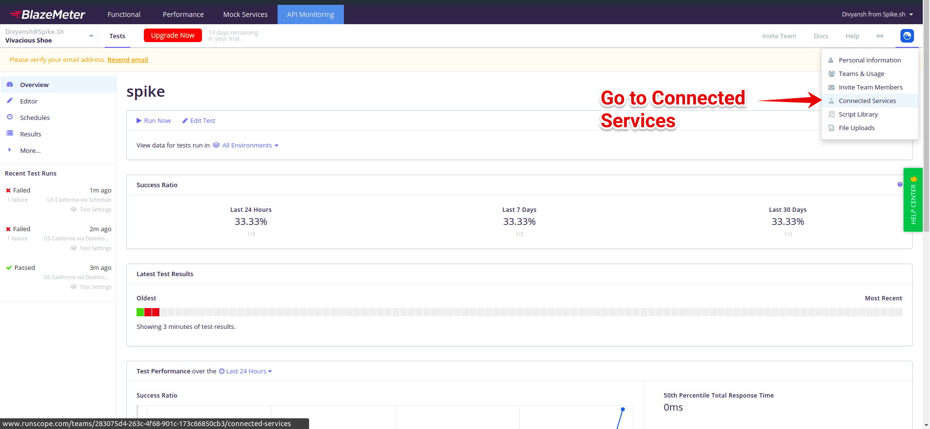Switch to the Mock Services tab
930x429 pixels.
pyautogui.click(x=245, y=15)
